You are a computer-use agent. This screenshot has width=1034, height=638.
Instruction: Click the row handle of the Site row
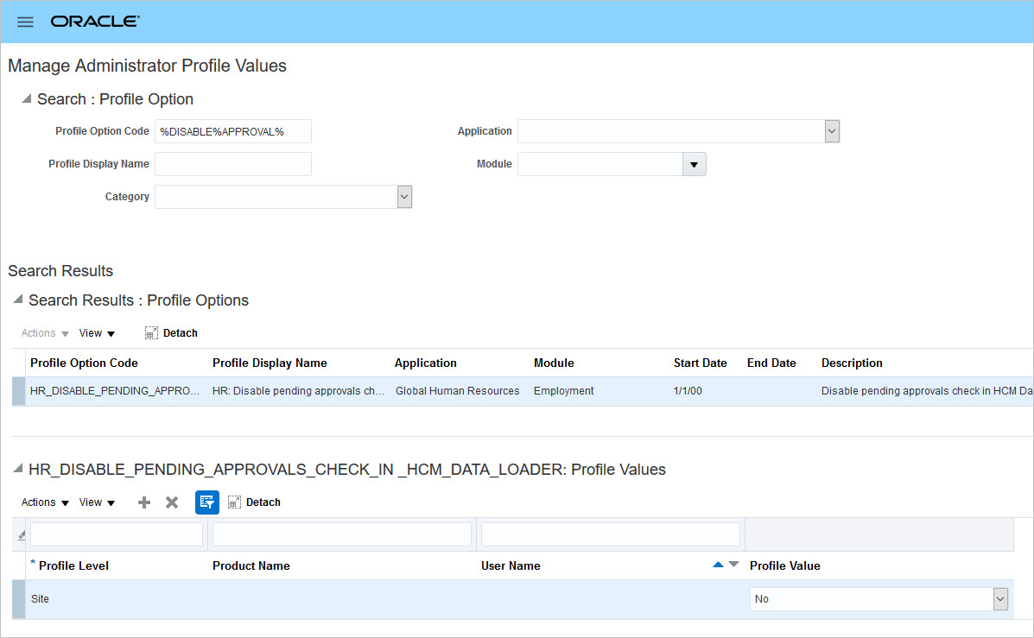coord(18,599)
